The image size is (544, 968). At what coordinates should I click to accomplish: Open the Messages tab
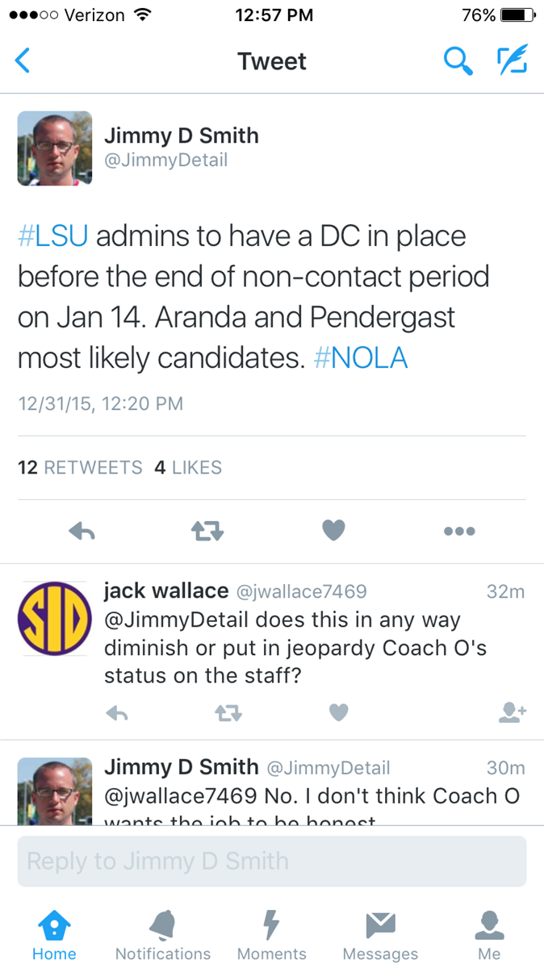[380, 936]
